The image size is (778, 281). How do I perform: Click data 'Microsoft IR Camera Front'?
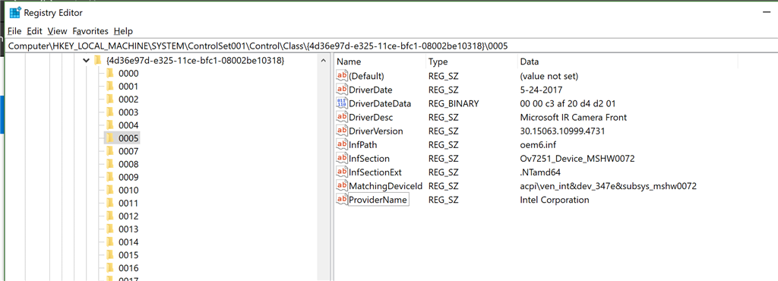(x=573, y=118)
